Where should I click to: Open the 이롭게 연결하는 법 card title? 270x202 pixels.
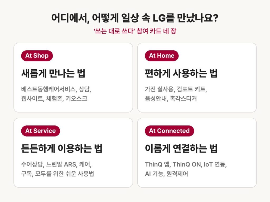(181, 149)
